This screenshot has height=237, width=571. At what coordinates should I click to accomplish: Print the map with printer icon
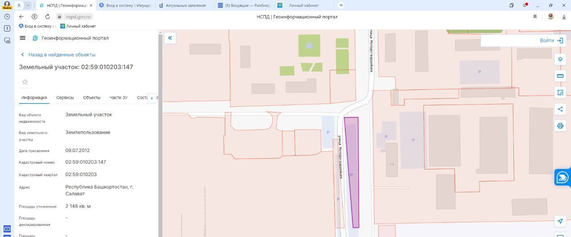click(560, 126)
